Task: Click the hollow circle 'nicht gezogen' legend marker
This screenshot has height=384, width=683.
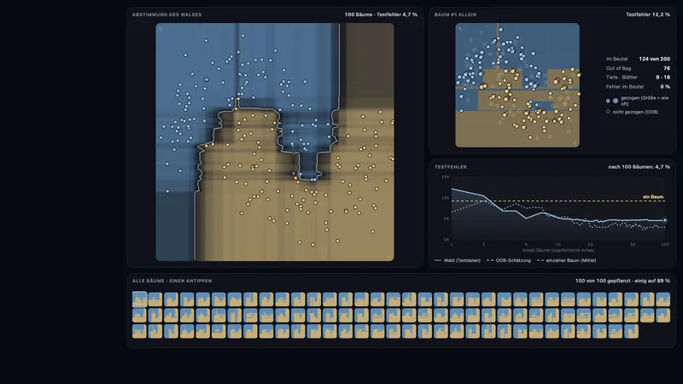Action: click(608, 112)
